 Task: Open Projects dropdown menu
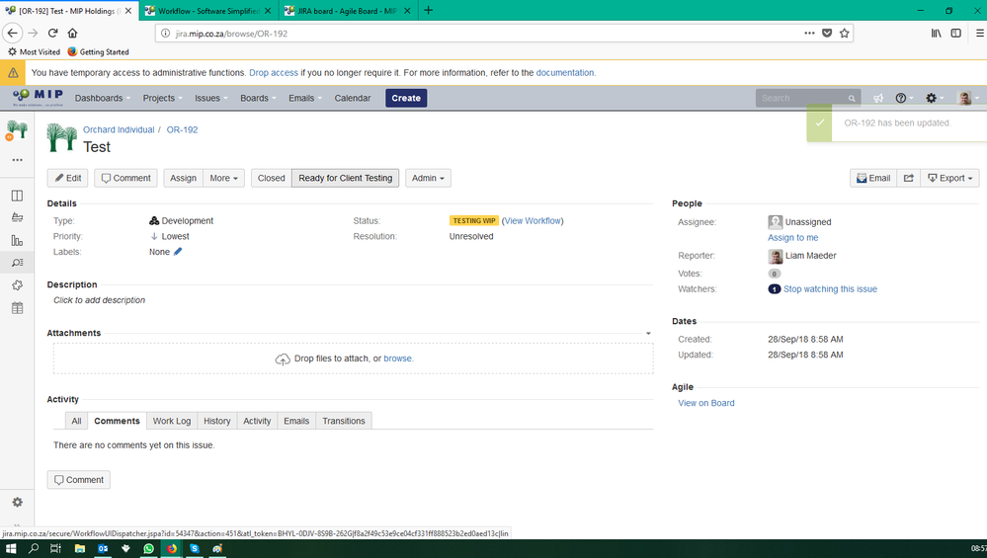point(162,98)
